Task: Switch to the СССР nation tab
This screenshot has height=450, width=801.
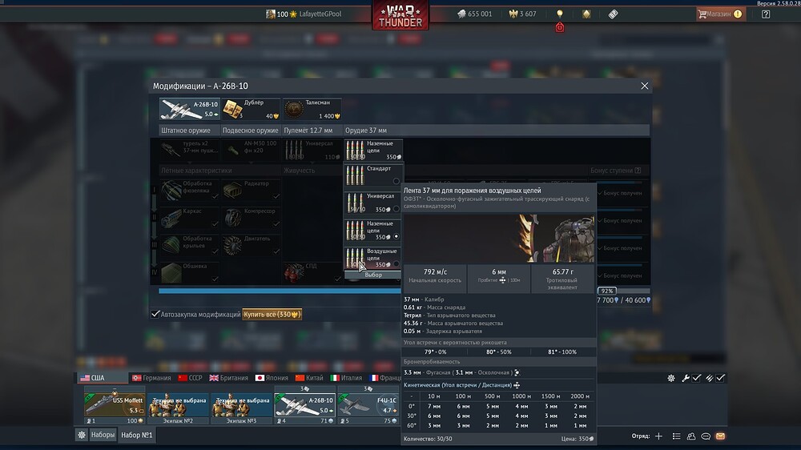Action: (x=190, y=378)
